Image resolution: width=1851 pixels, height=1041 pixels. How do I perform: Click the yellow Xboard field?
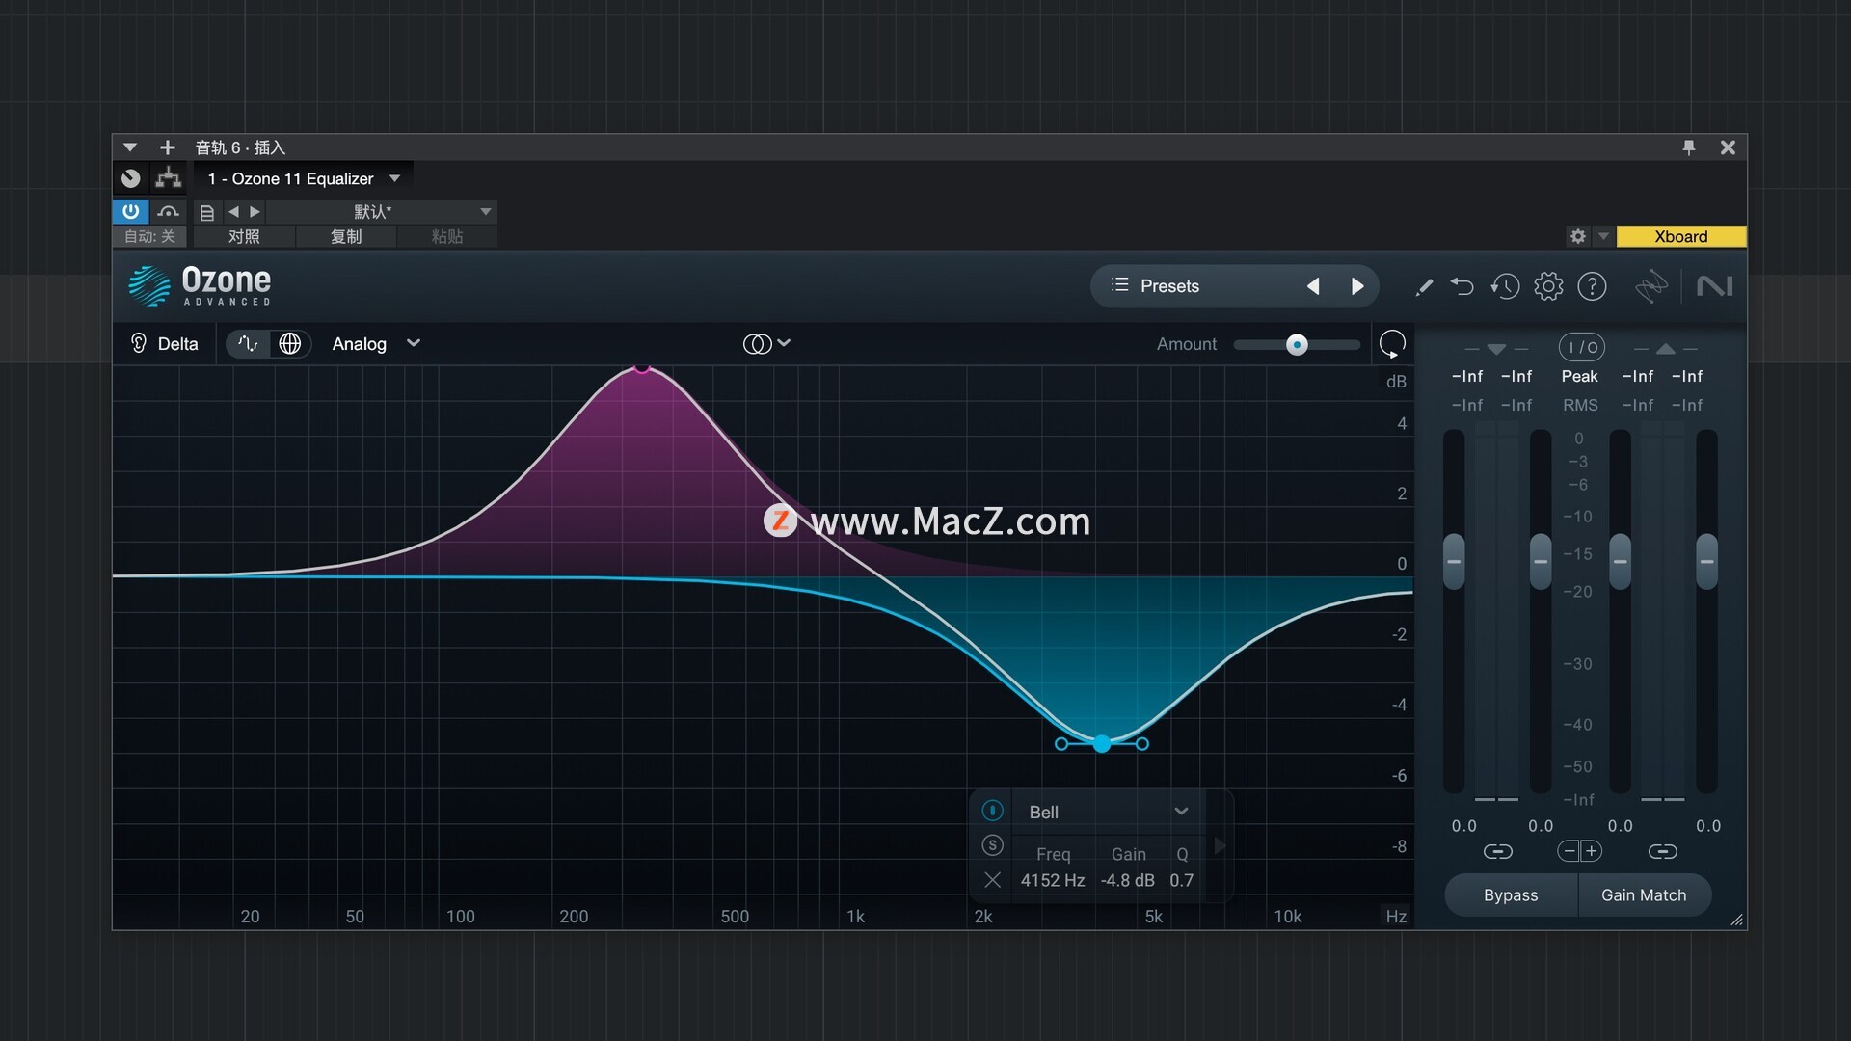tap(1680, 236)
